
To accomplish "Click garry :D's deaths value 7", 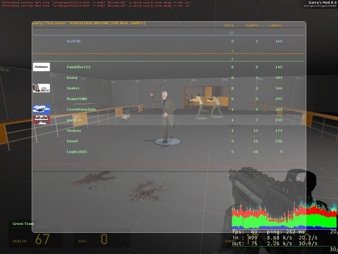I will (257, 120).
